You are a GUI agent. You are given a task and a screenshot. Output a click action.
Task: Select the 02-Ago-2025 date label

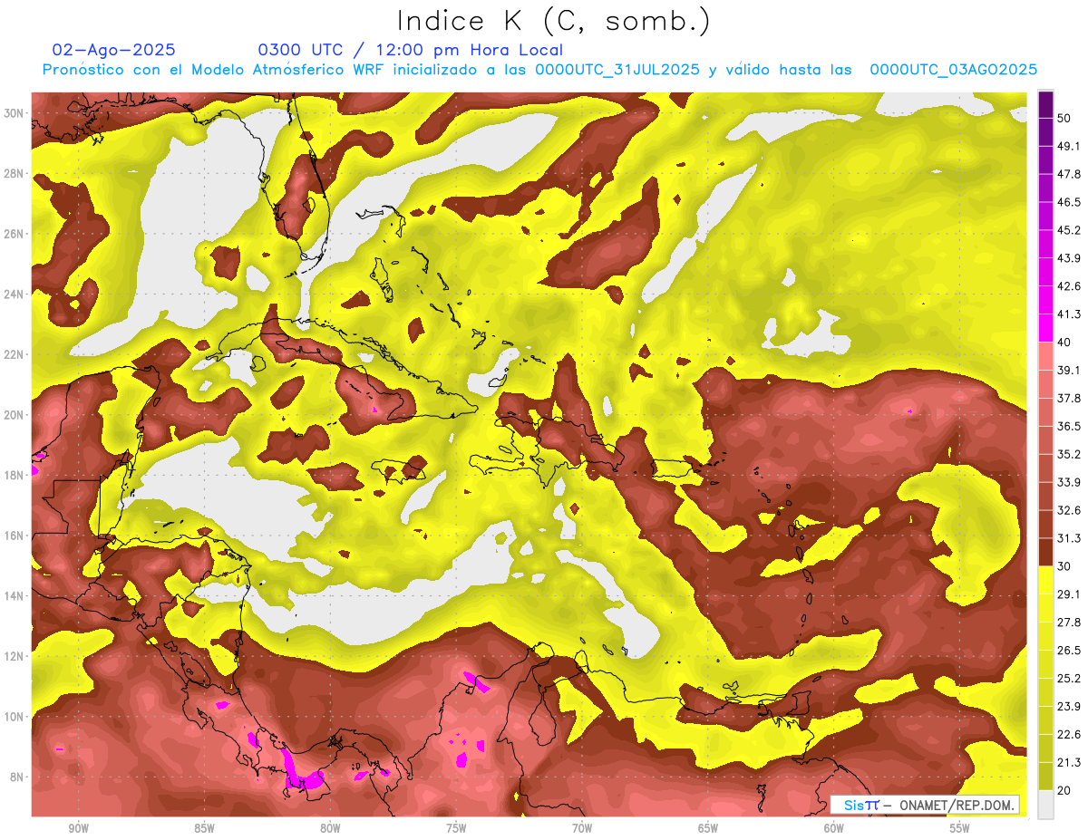113,50
